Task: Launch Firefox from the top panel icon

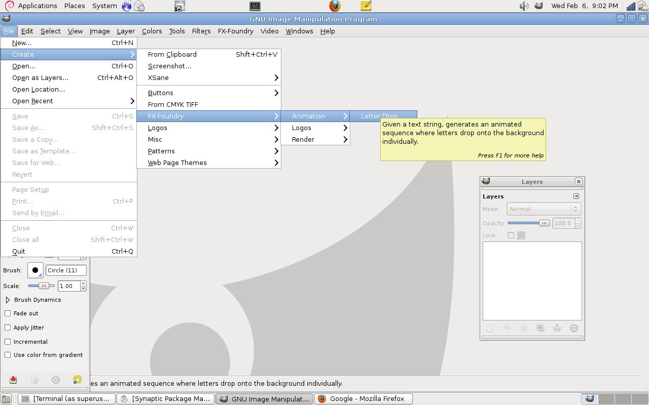Action: [335, 6]
